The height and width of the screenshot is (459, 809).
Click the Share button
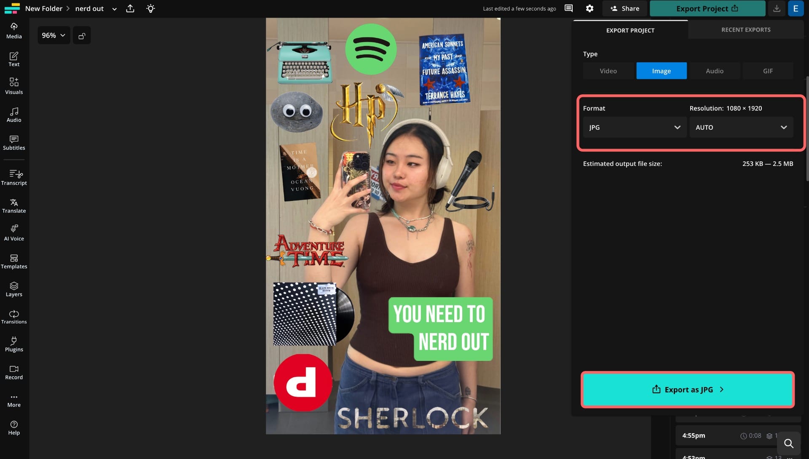click(x=624, y=8)
